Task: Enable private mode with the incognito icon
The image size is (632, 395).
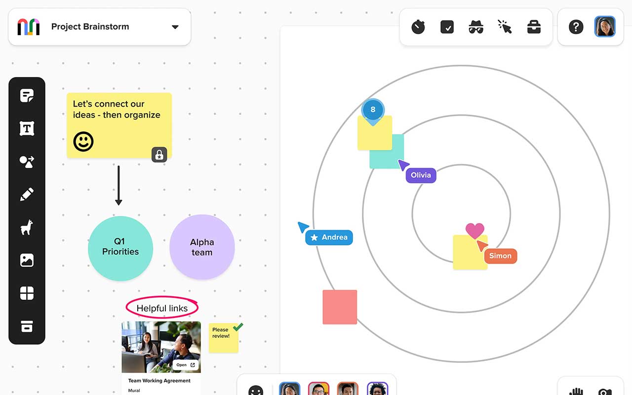Action: click(476, 27)
